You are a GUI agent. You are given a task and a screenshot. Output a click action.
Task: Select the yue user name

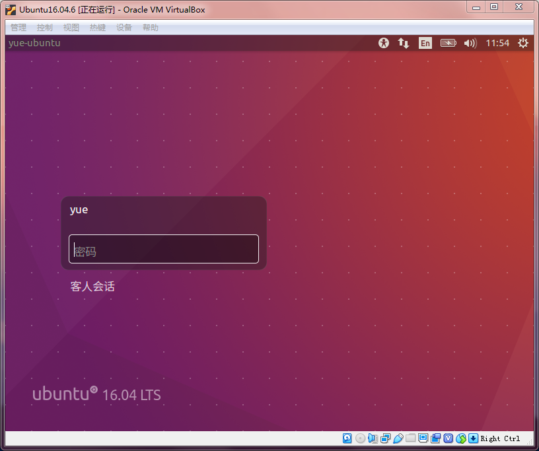tap(79, 210)
